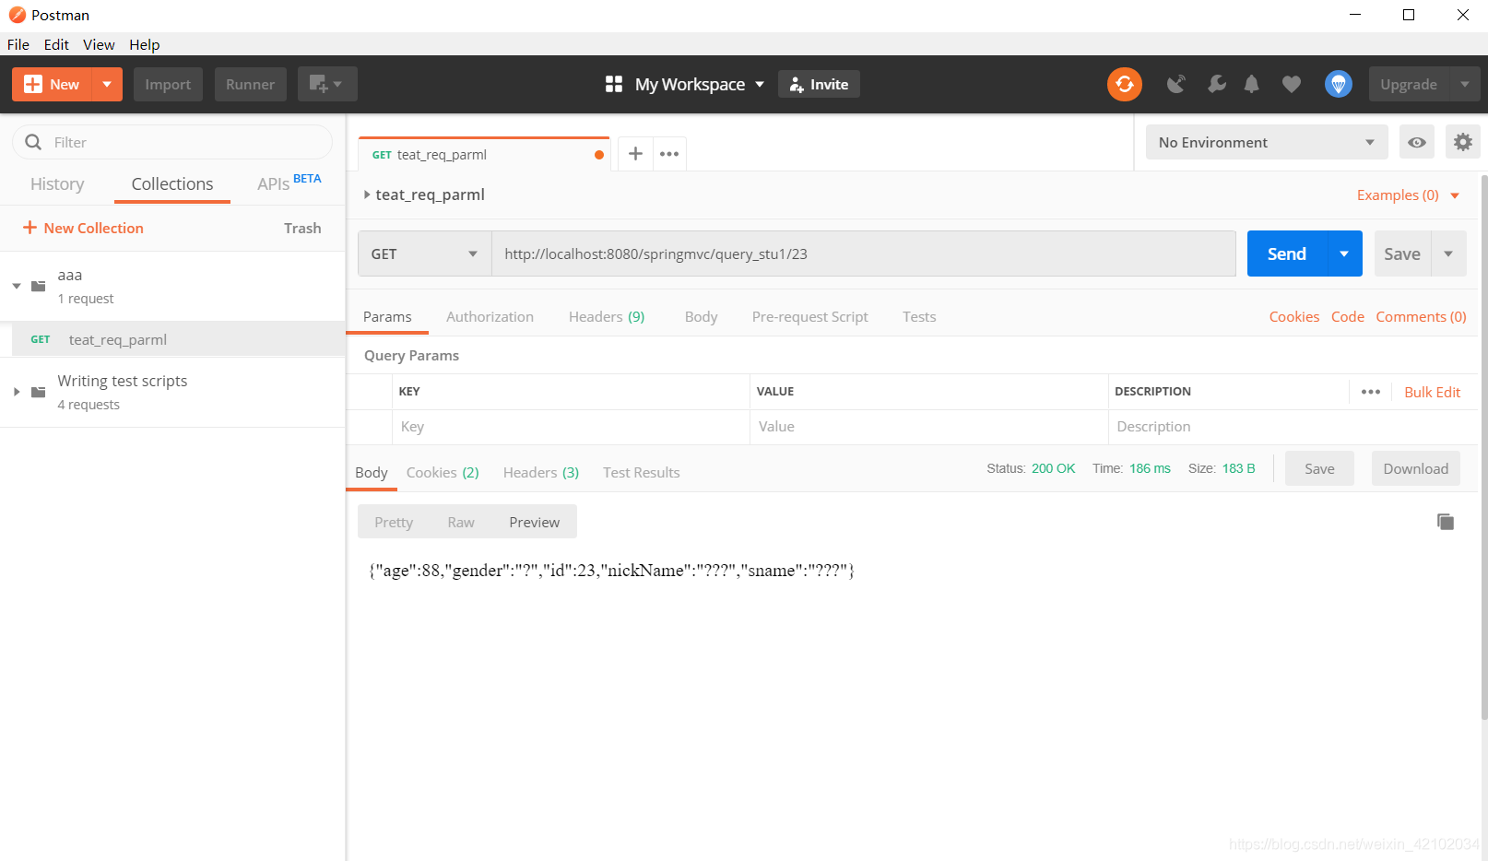
Task: Switch to the APIs BETA tab
Action: [x=289, y=183]
